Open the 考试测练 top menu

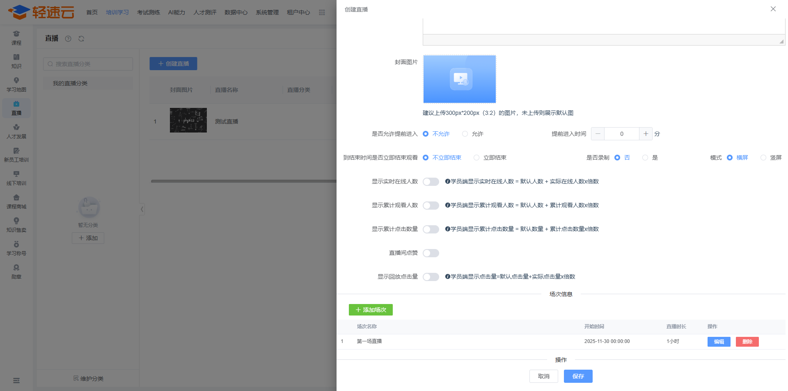click(x=149, y=12)
